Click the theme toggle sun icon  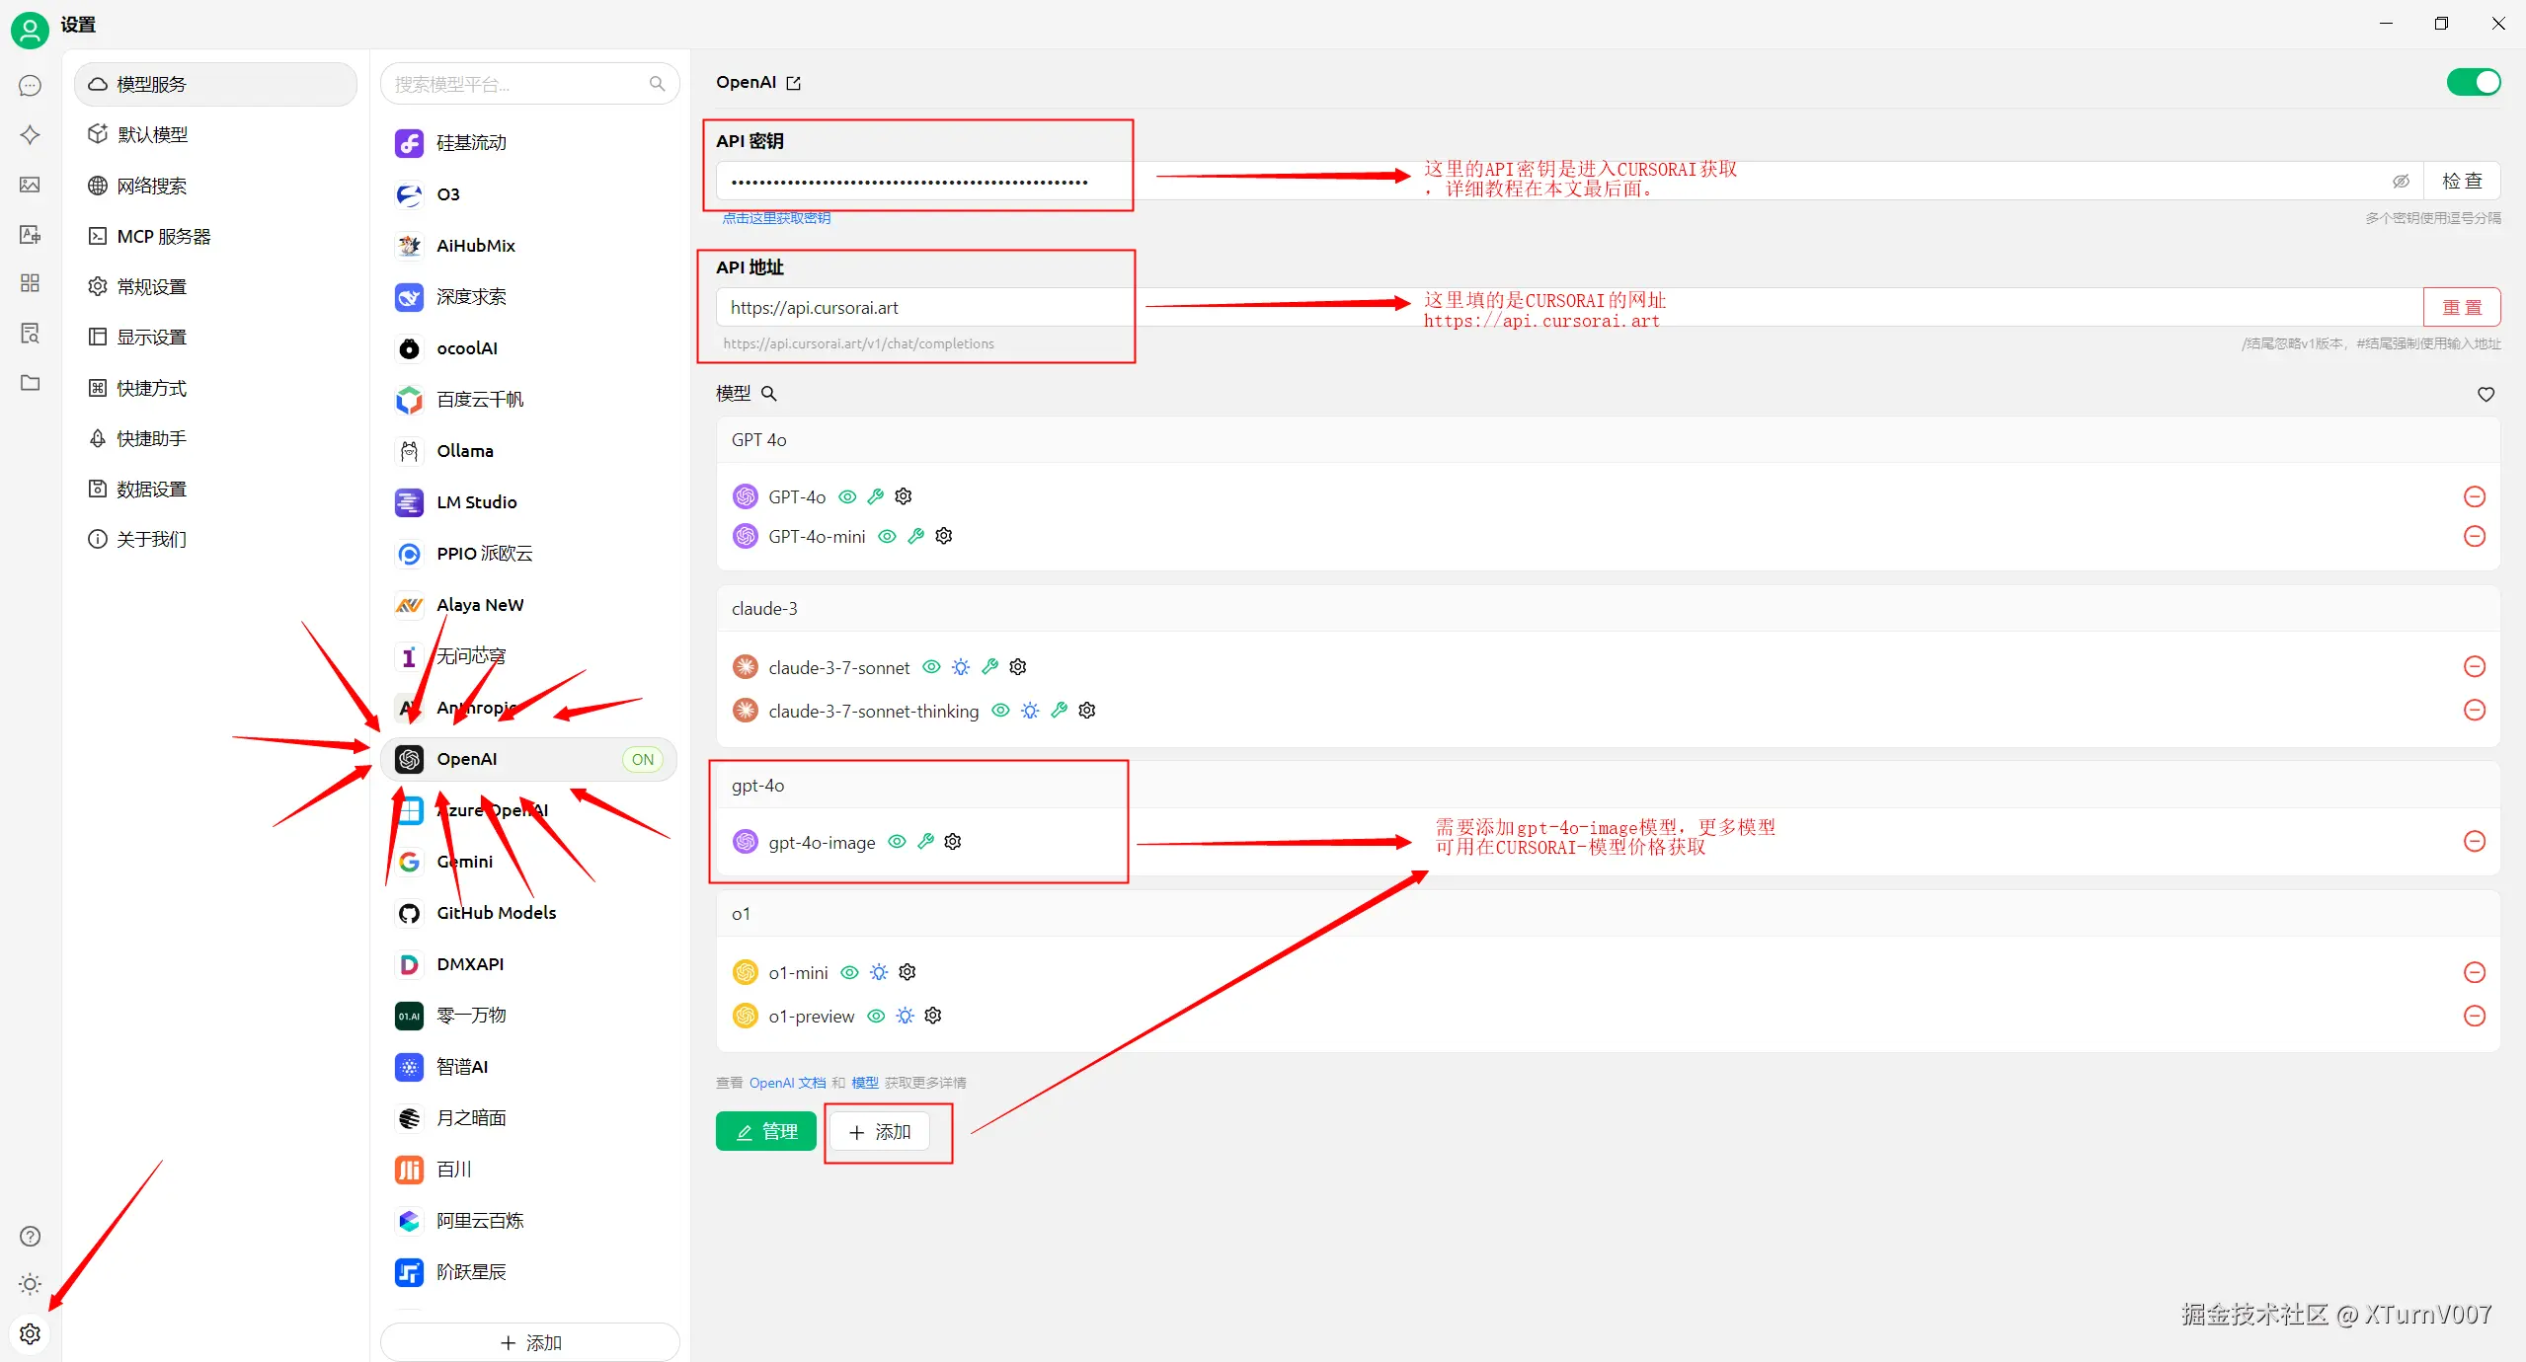point(30,1284)
